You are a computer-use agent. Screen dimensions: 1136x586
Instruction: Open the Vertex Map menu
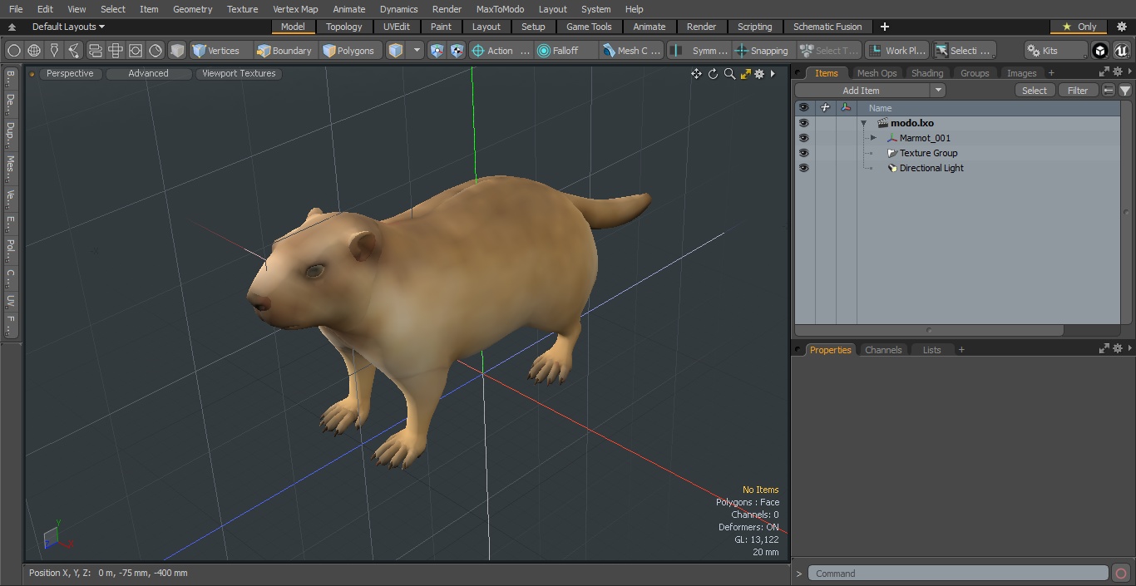click(295, 9)
